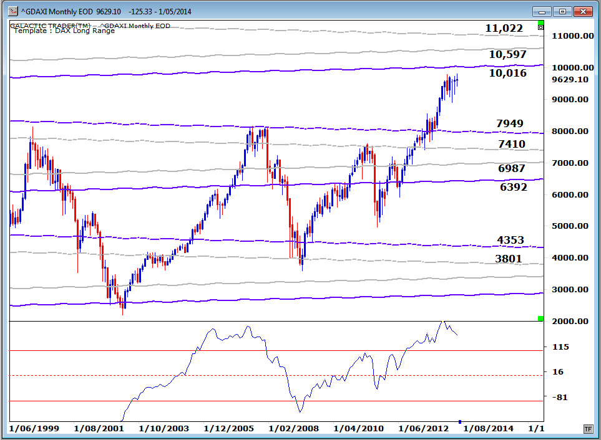Viewport: 601px width, 440px height.
Task: Click the 2000.00 price axis label
Action: click(x=570, y=322)
